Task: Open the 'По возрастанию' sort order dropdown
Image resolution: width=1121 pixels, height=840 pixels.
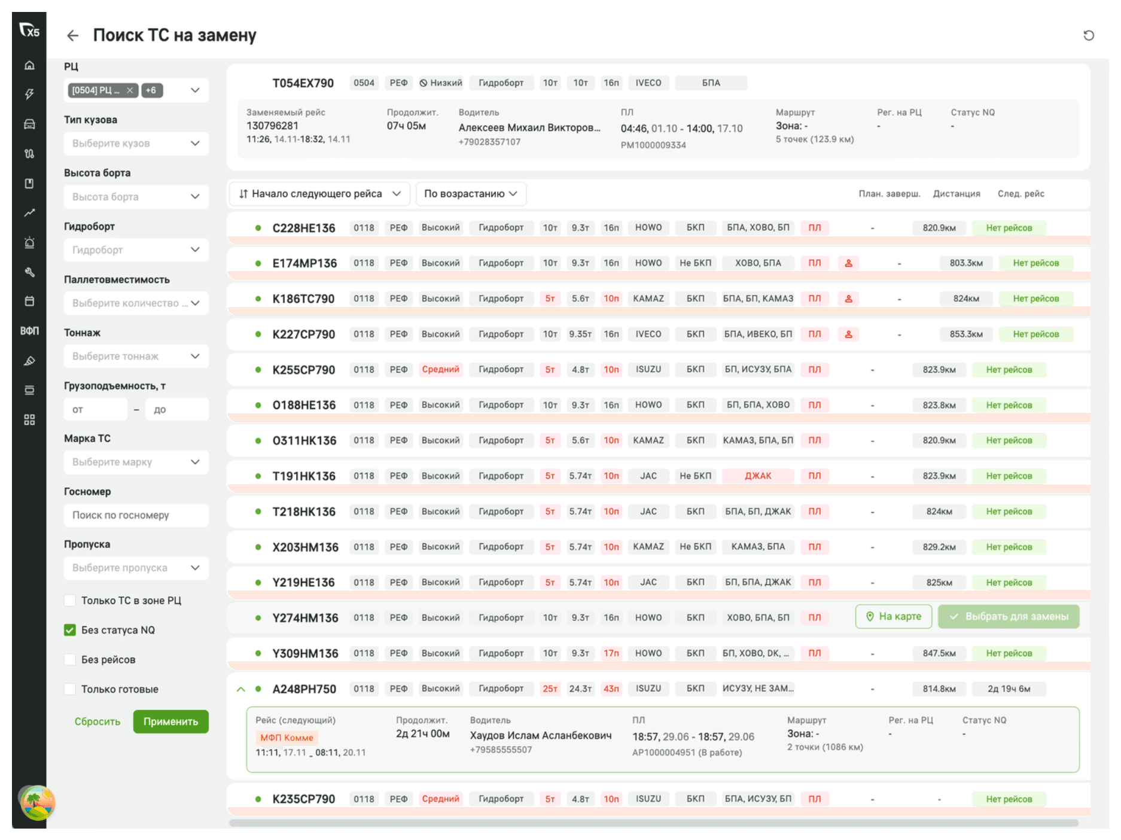Action: pos(470,194)
